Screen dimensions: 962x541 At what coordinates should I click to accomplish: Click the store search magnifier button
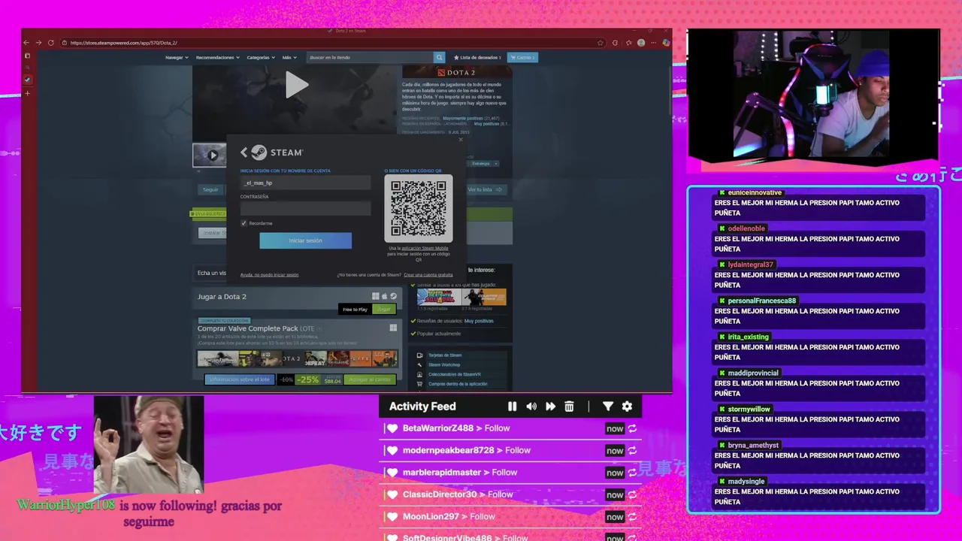coord(439,57)
